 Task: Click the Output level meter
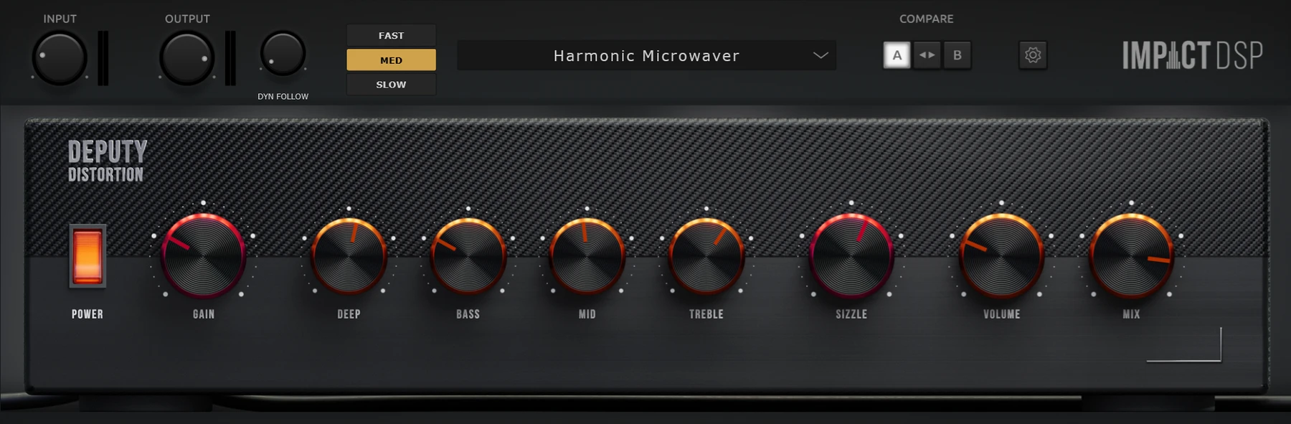(230, 58)
